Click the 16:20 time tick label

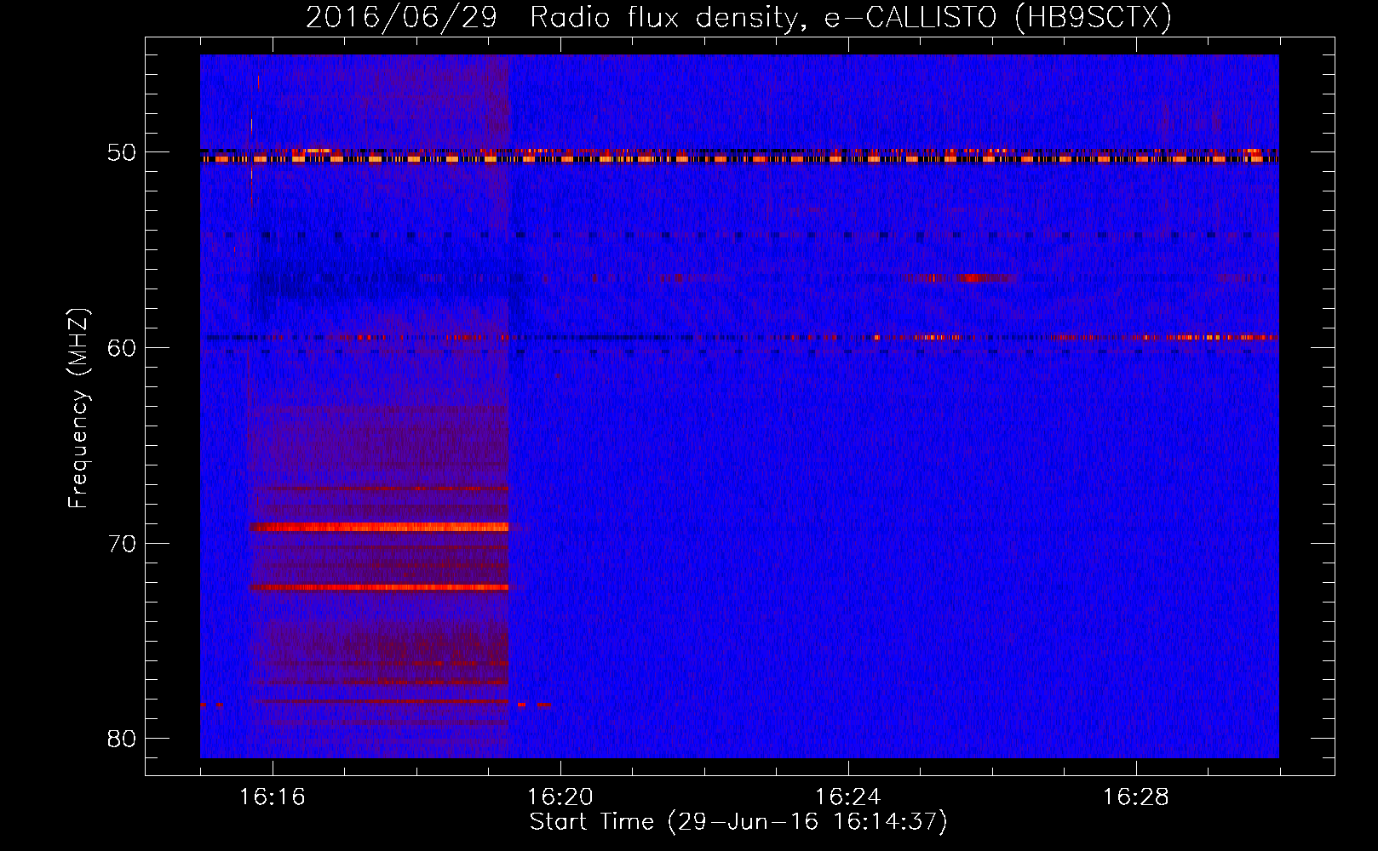[560, 797]
